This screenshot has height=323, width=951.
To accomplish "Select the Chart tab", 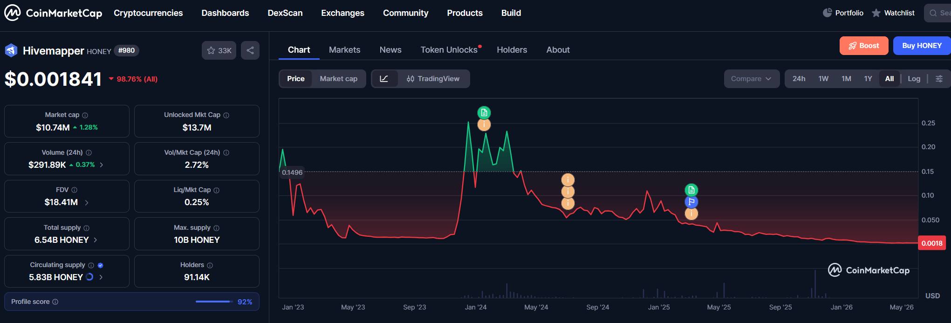I will click(x=299, y=50).
